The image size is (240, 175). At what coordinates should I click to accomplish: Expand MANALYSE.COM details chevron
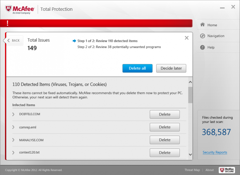coord(13,140)
